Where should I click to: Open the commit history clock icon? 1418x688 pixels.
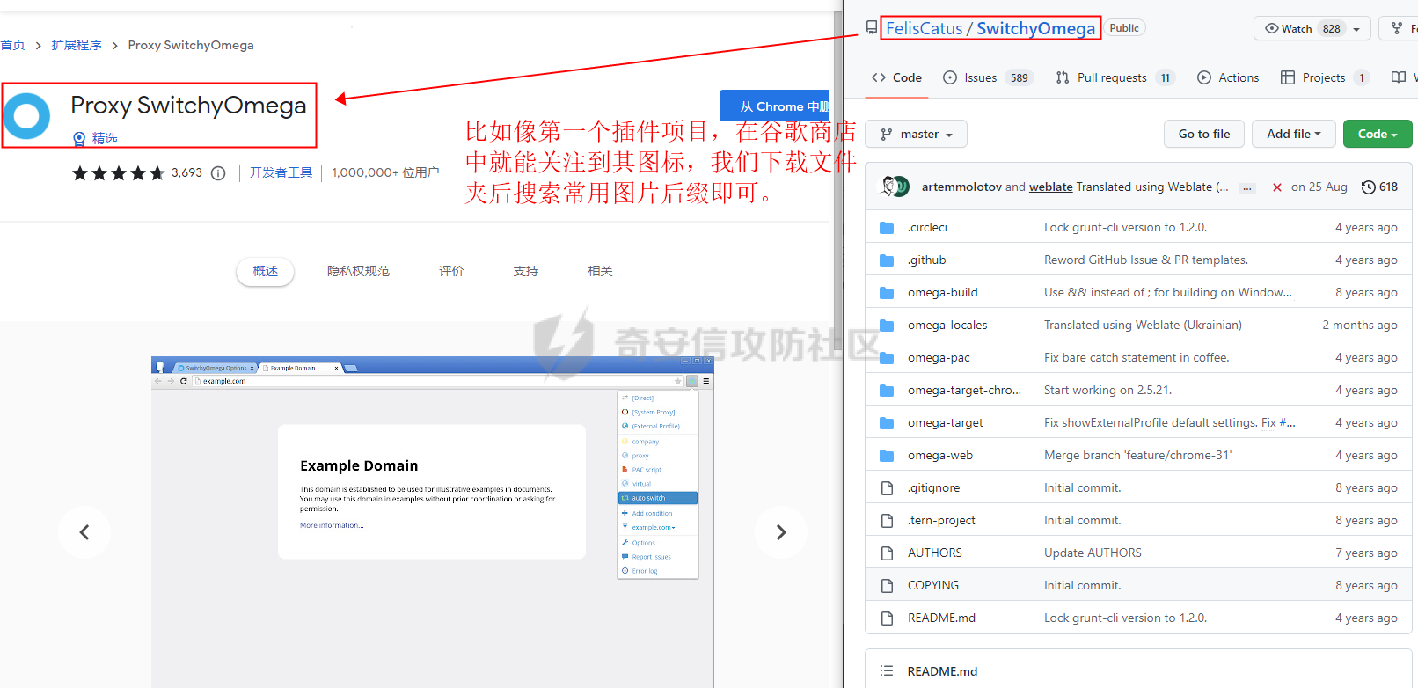(x=1368, y=187)
